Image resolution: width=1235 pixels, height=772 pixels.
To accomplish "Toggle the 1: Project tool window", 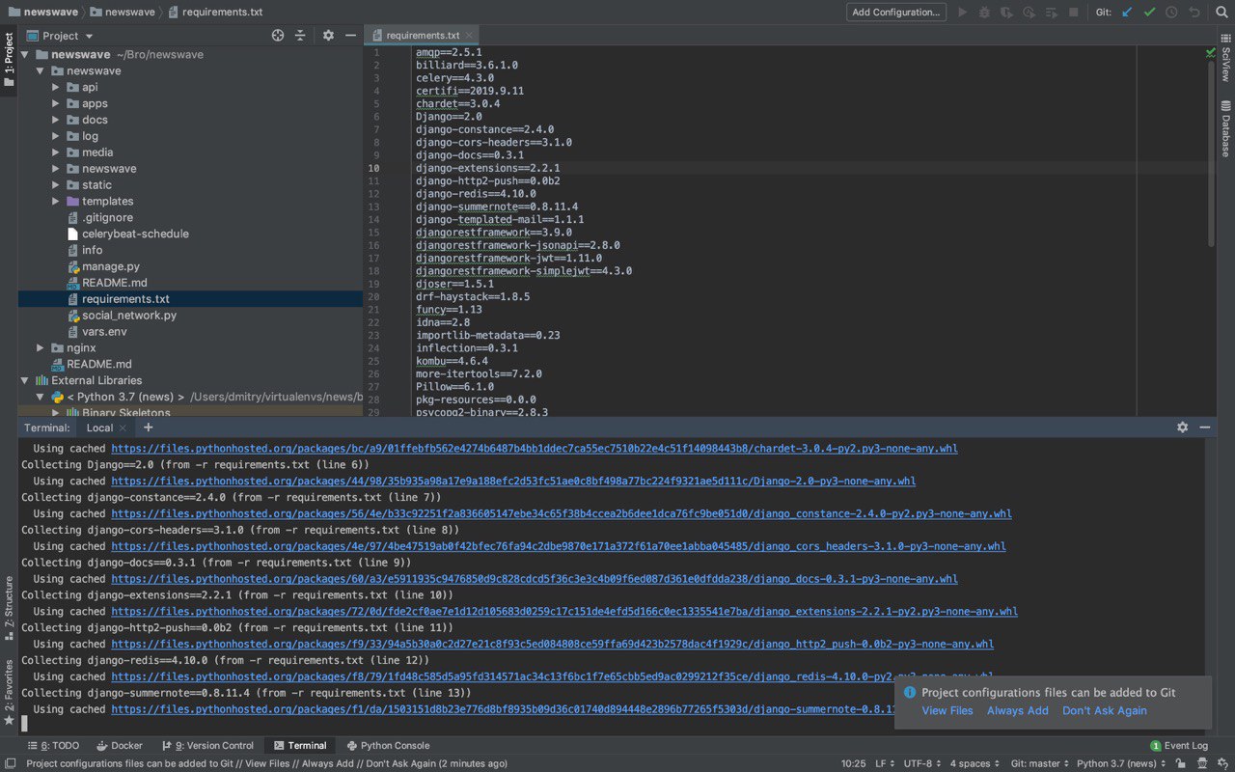I will click(9, 60).
